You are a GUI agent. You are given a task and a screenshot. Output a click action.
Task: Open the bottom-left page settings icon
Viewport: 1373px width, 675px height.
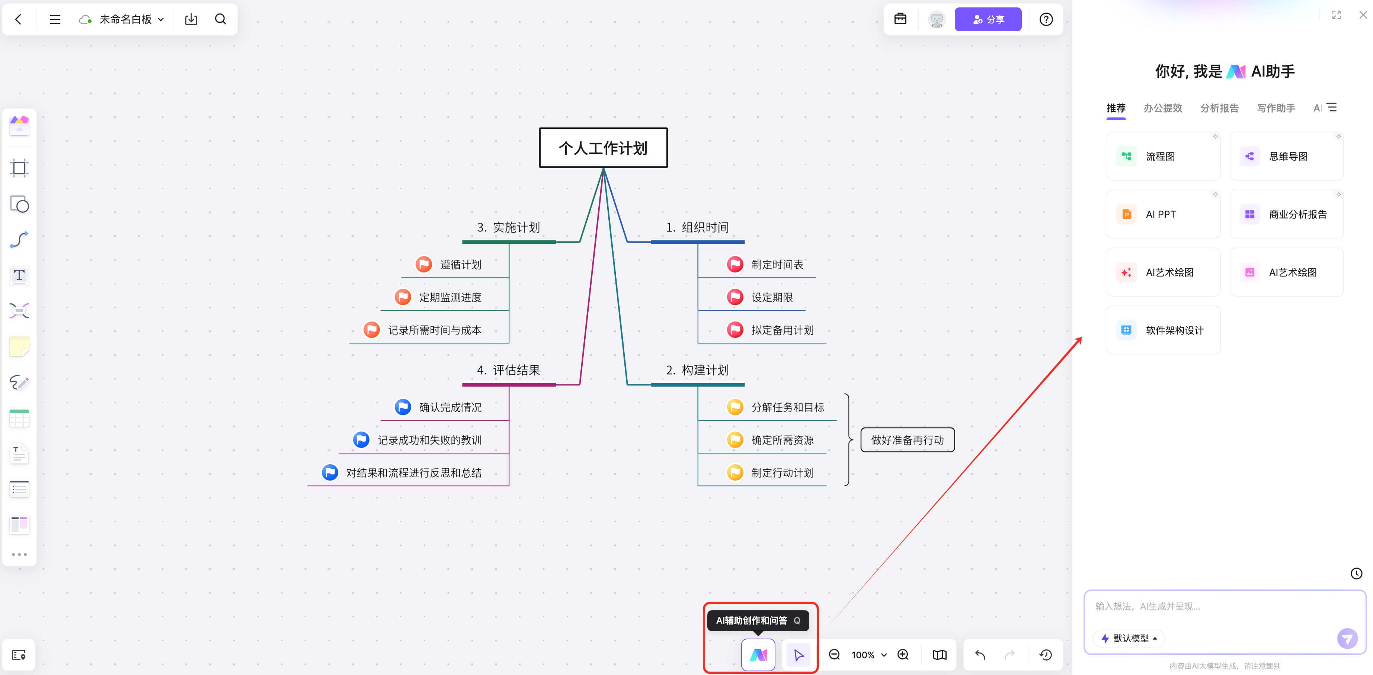(x=19, y=655)
